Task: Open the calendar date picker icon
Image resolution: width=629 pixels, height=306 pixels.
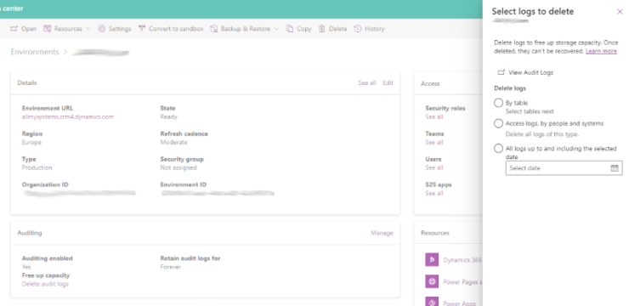Action: 615,168
